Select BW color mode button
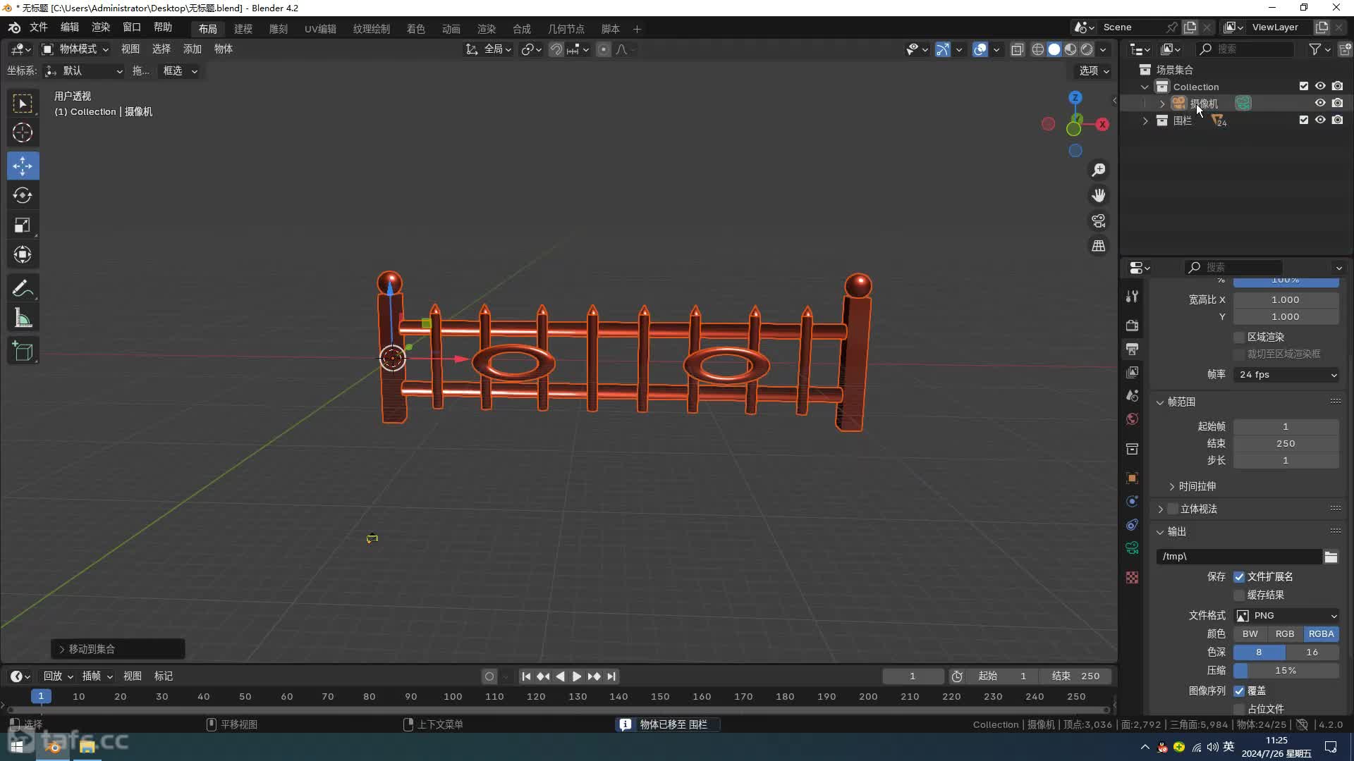This screenshot has height=761, width=1354. [x=1250, y=634]
